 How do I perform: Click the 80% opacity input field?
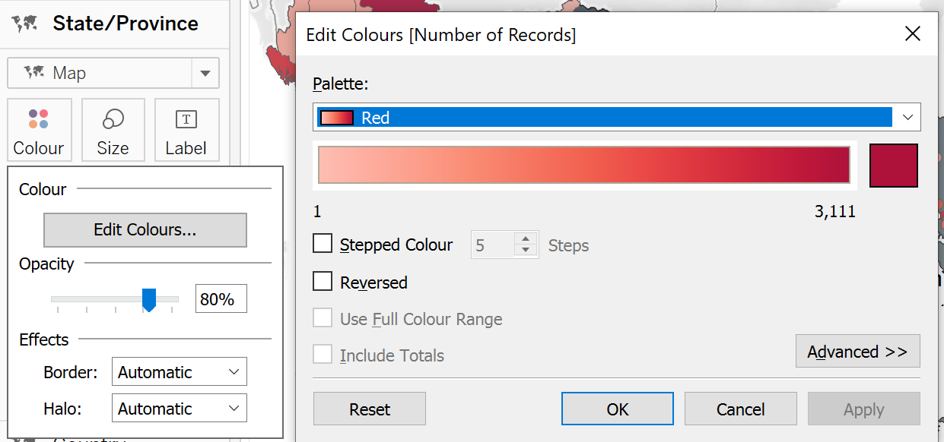(x=221, y=299)
